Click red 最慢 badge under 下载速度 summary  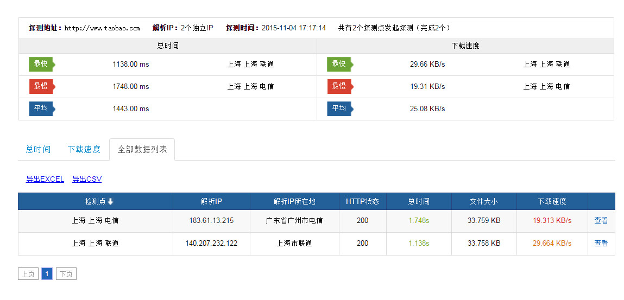[339, 86]
